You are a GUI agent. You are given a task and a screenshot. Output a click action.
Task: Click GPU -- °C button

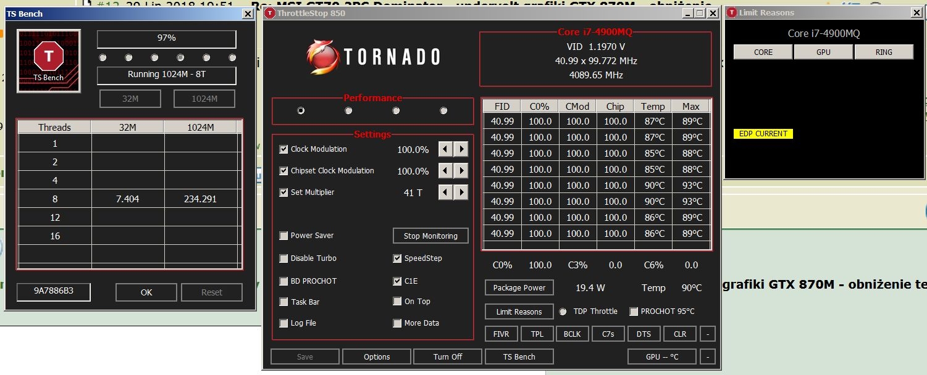click(662, 356)
